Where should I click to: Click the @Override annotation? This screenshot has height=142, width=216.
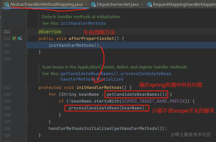coord(50,32)
